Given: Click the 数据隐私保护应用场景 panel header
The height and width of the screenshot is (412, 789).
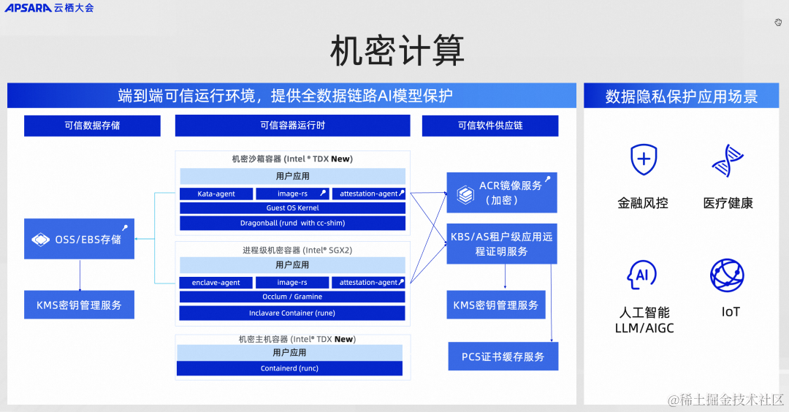Looking at the screenshot, I should [682, 96].
